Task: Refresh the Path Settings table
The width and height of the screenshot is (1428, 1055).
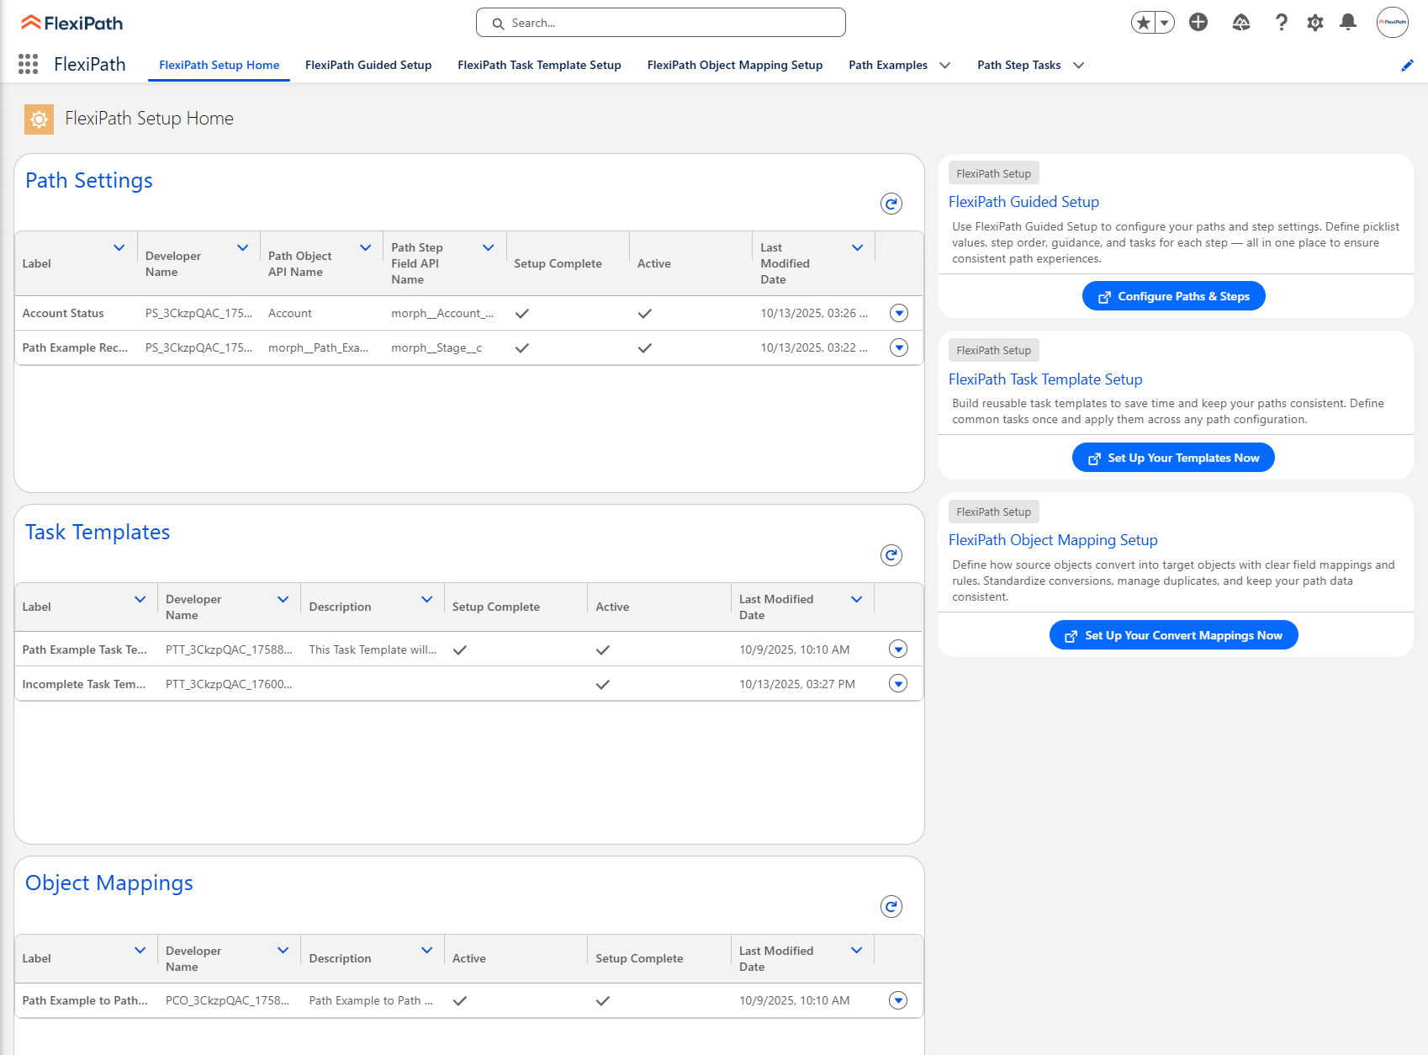Action: [891, 204]
